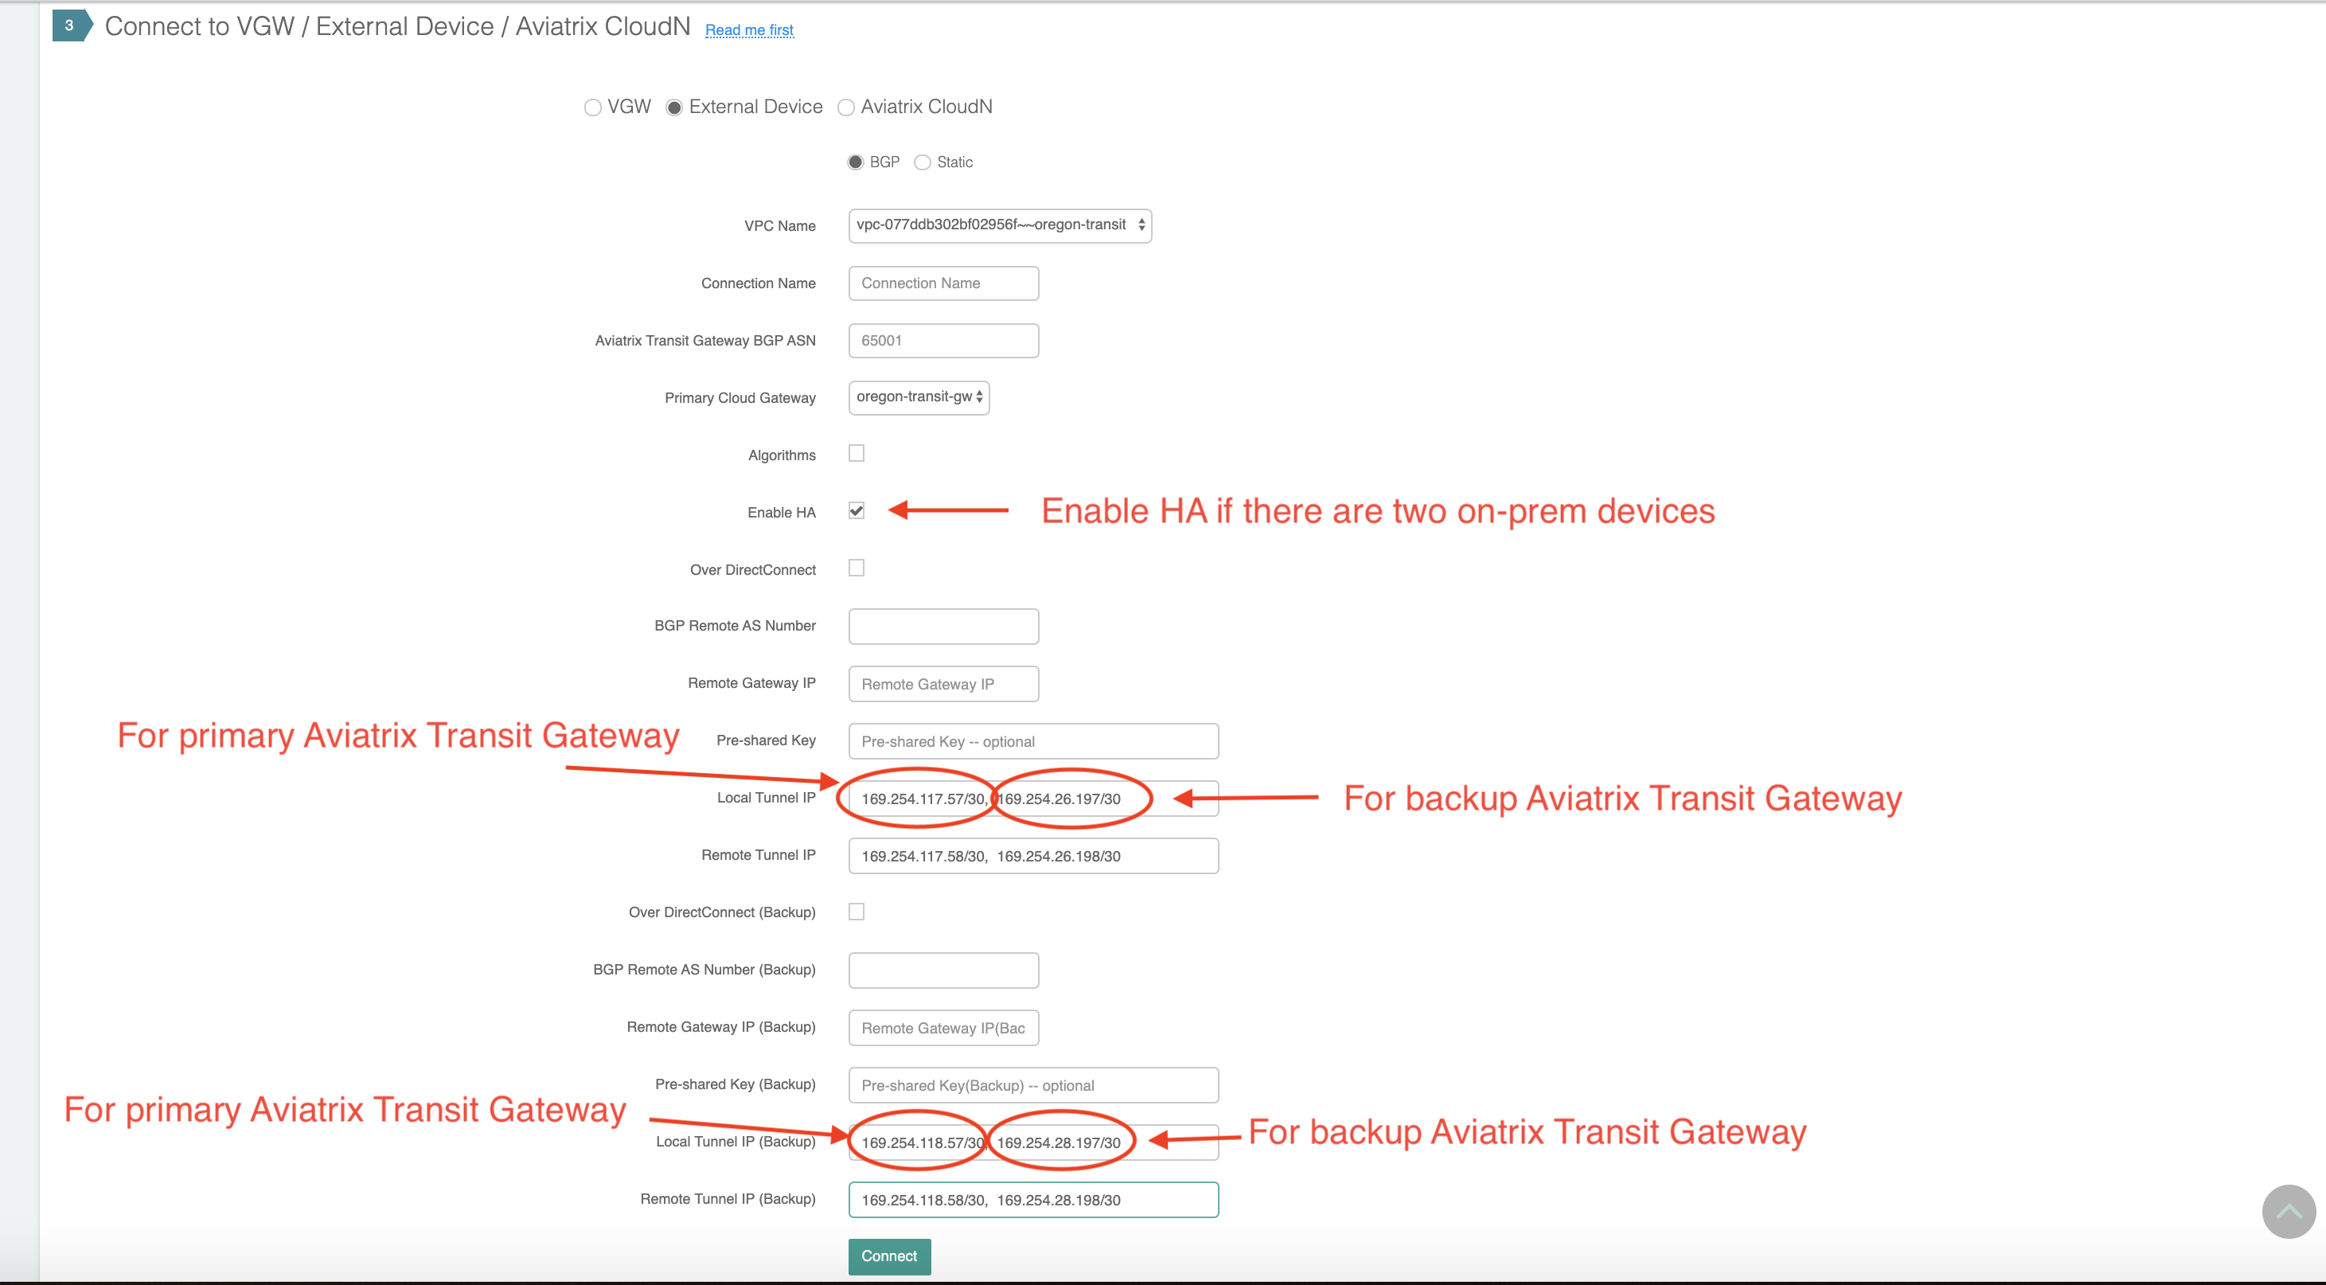Click the Local Tunnel IP field

[x=1033, y=799]
